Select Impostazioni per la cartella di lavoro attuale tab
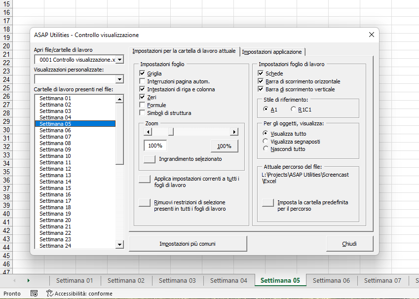 (x=184, y=51)
